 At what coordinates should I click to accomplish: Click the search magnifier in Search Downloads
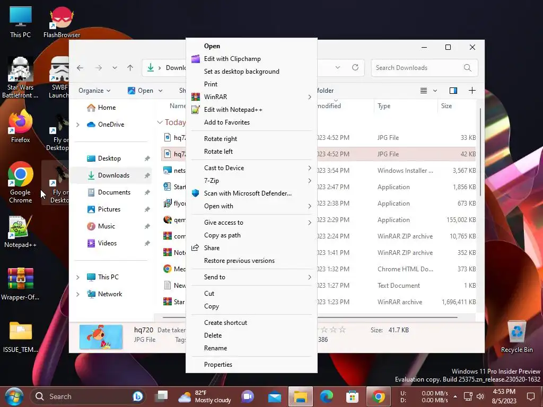tap(468, 68)
